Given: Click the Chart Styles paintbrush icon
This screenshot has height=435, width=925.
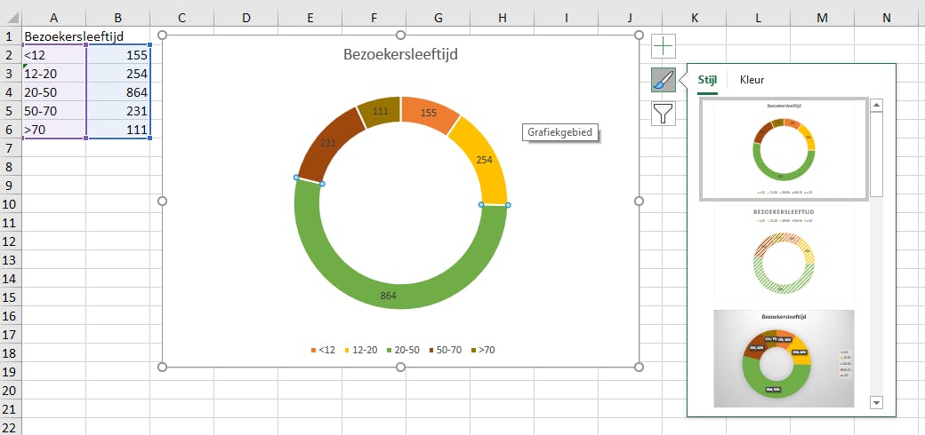Looking at the screenshot, I should pyautogui.click(x=664, y=80).
